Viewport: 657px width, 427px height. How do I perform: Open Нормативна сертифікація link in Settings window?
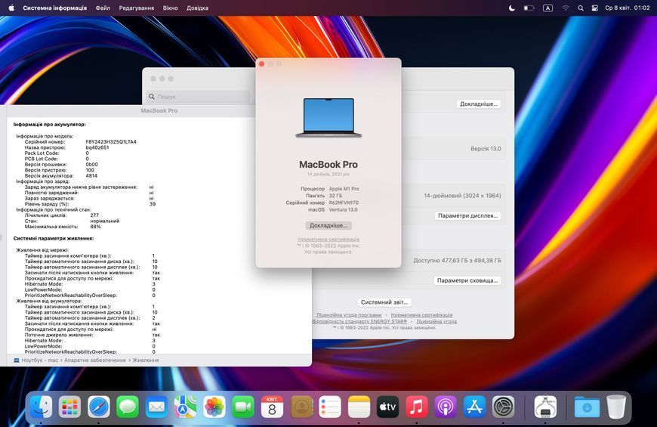tap(421, 314)
